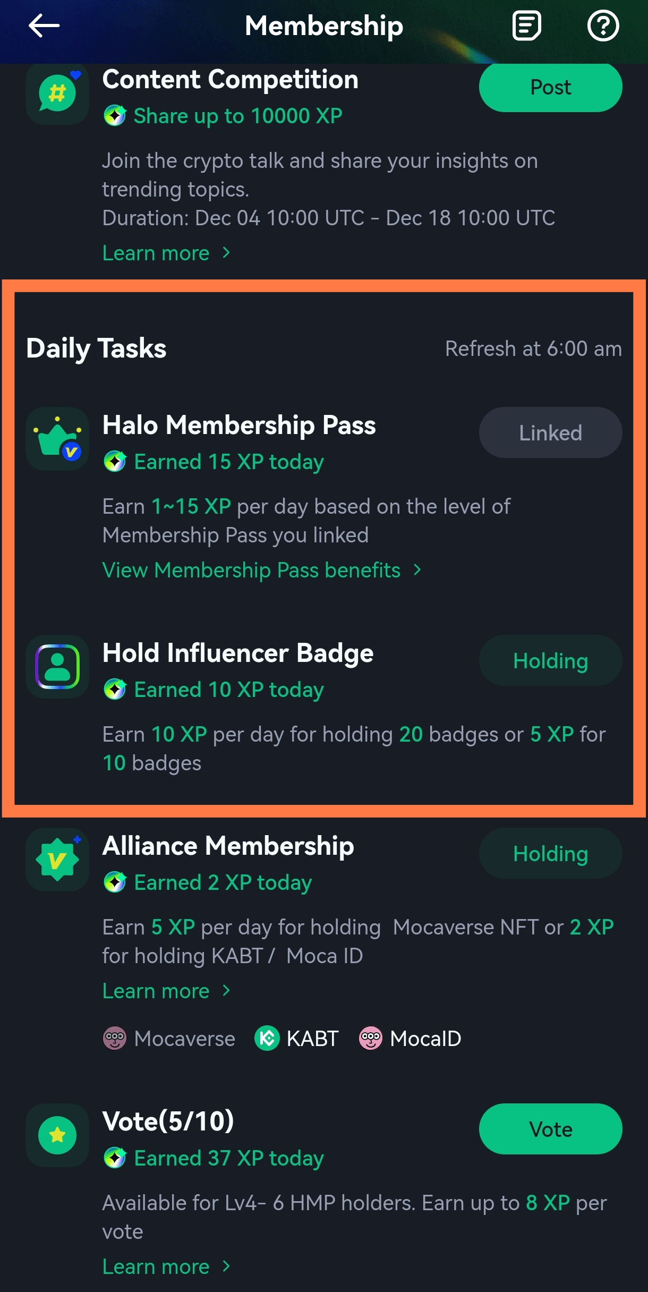Open the help question mark icon
648x1292 pixels.
[x=603, y=25]
